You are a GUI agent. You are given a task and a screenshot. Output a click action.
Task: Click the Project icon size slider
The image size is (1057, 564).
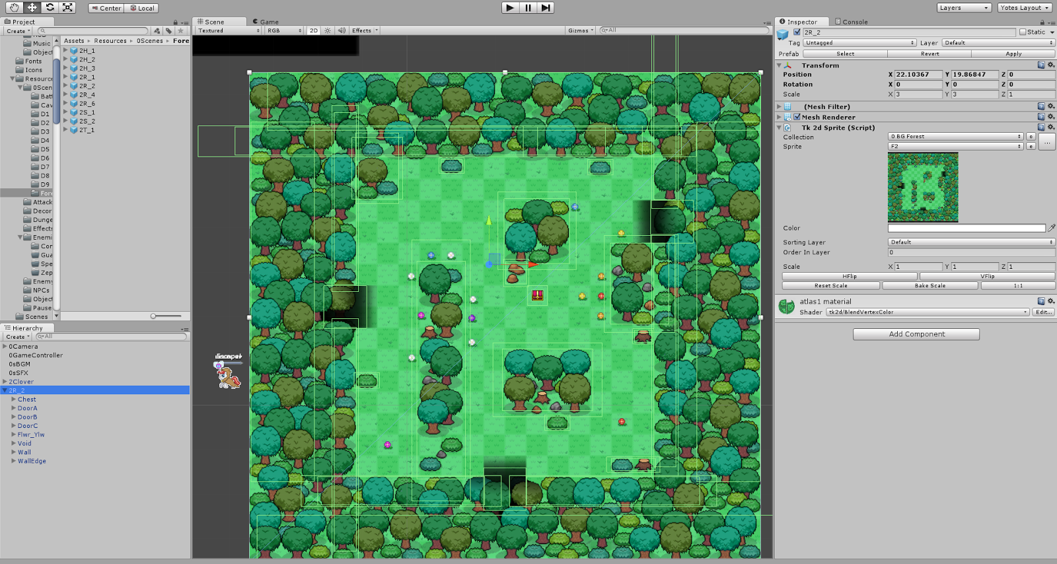pyautogui.click(x=165, y=316)
